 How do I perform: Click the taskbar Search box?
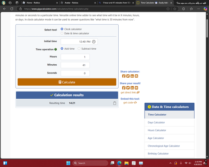click(x=90, y=163)
